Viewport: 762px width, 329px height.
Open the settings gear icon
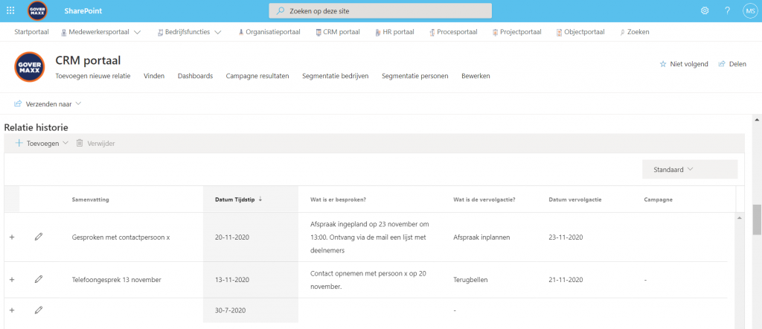click(704, 10)
